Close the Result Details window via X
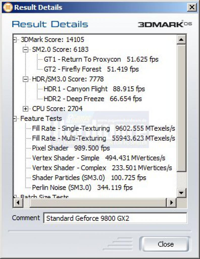The height and width of the screenshot is (259, 200). click(x=192, y=7)
